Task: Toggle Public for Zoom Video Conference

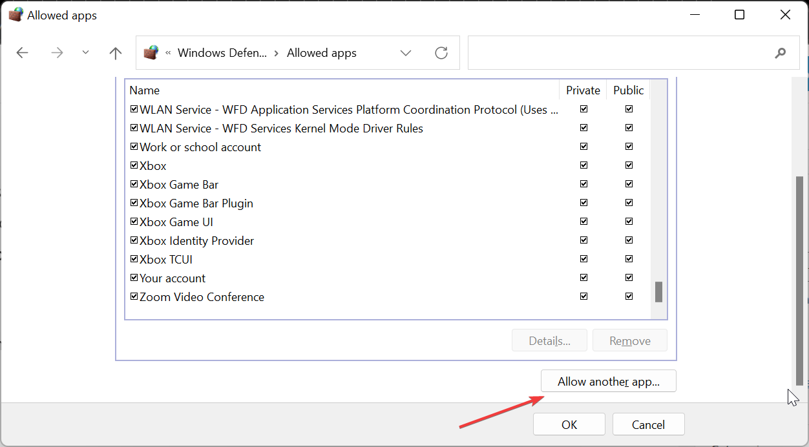Action: (629, 296)
